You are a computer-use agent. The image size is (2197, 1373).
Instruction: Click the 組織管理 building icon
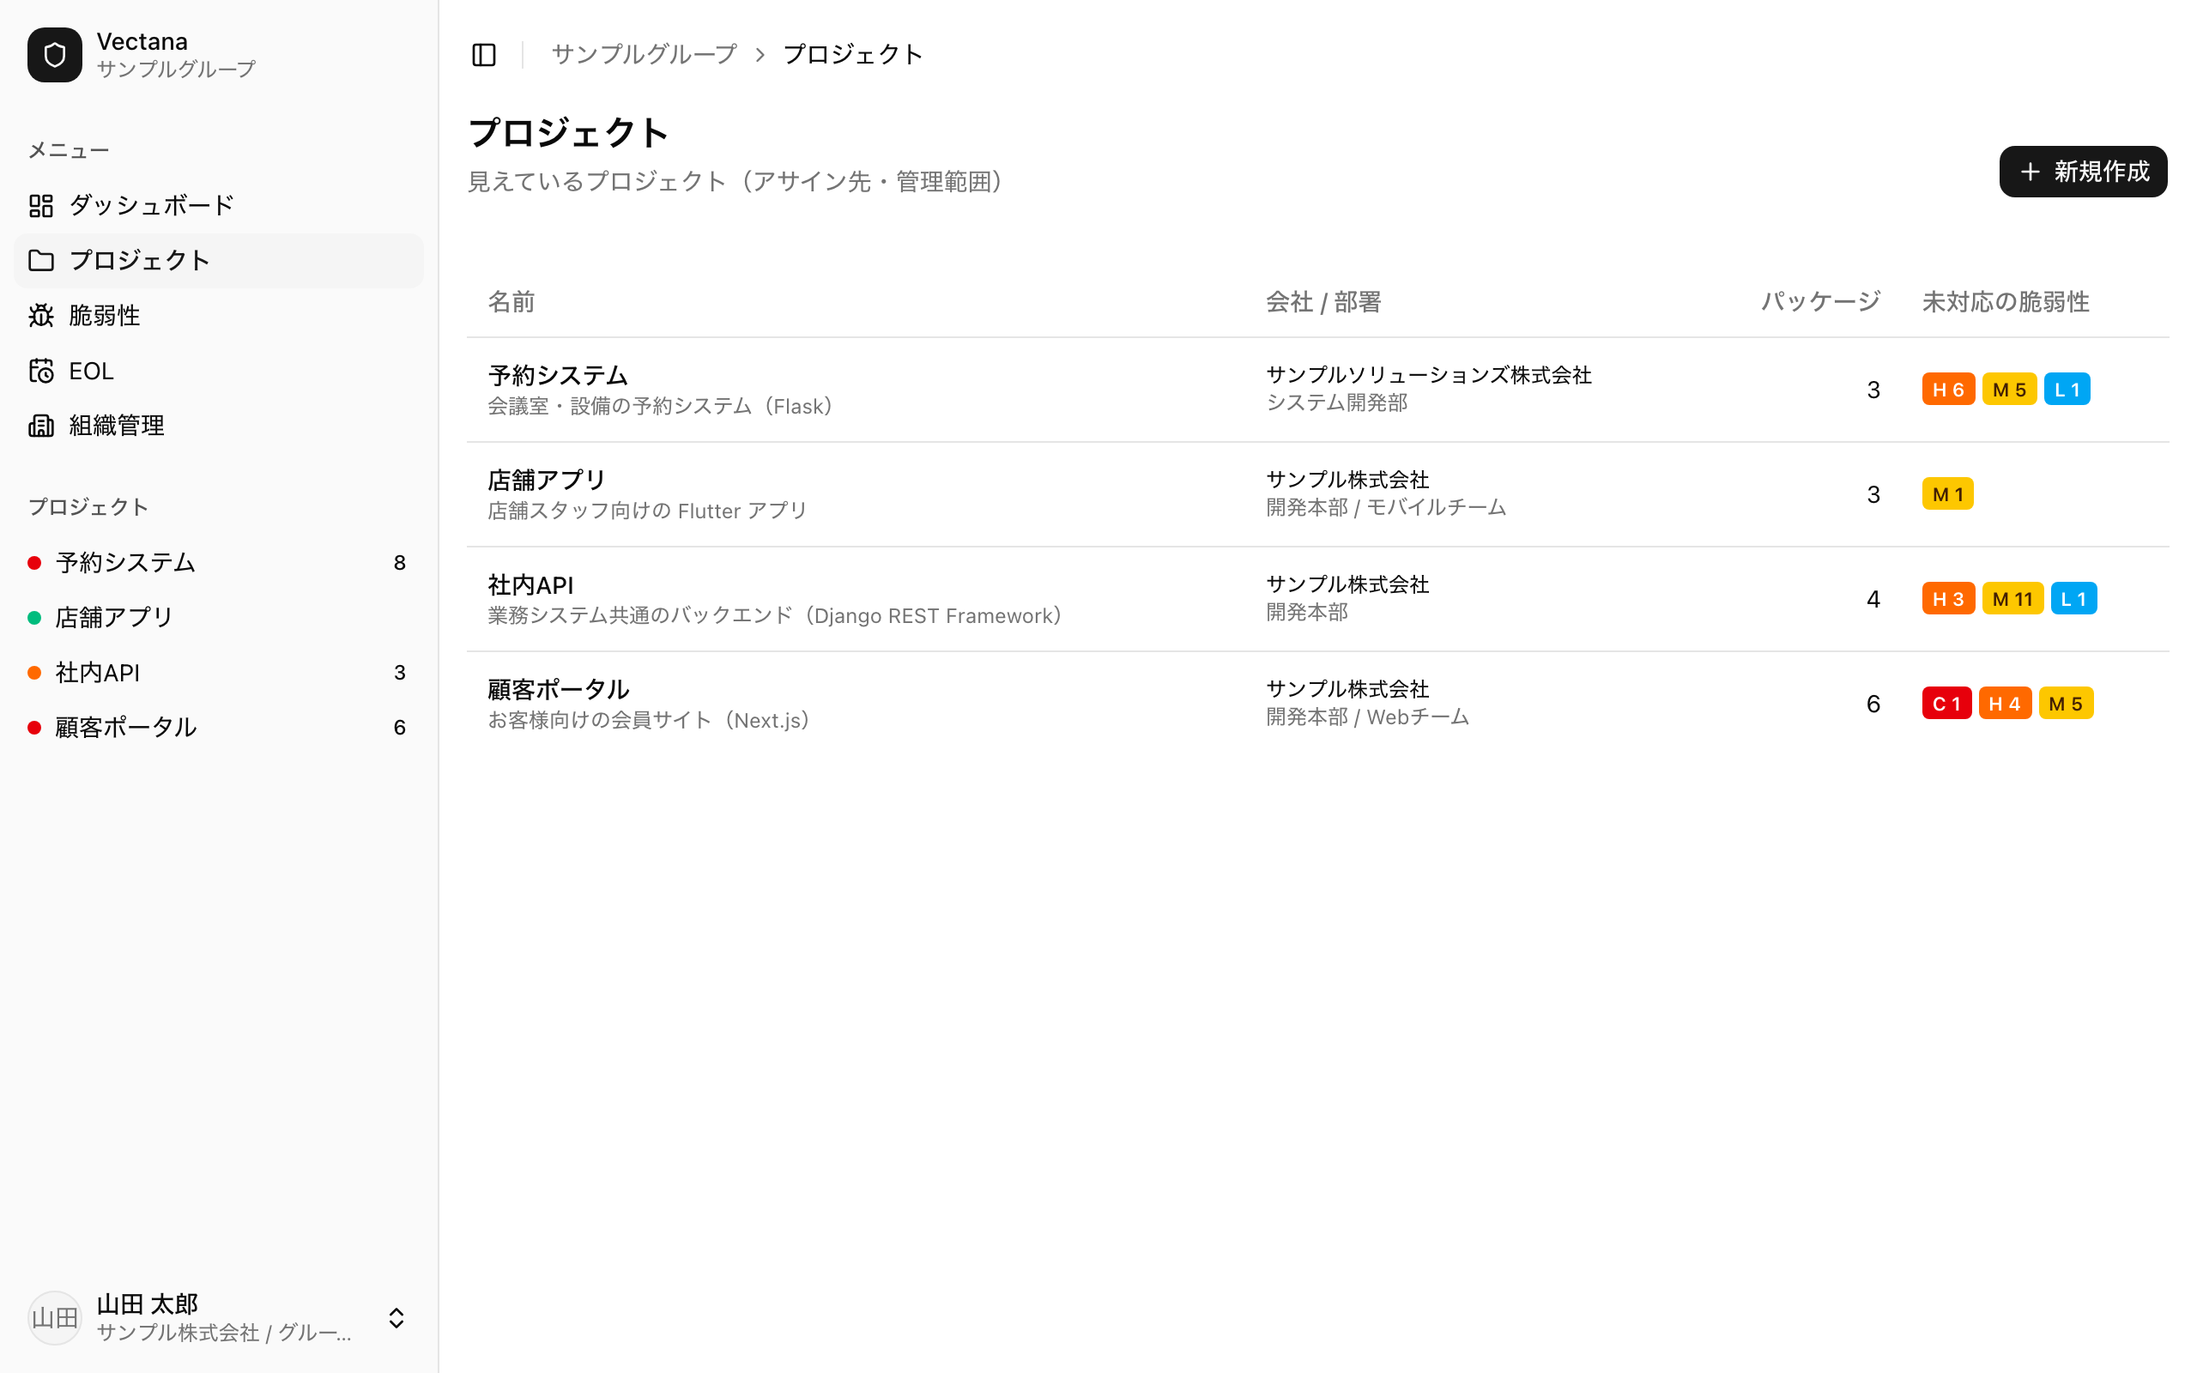(41, 425)
